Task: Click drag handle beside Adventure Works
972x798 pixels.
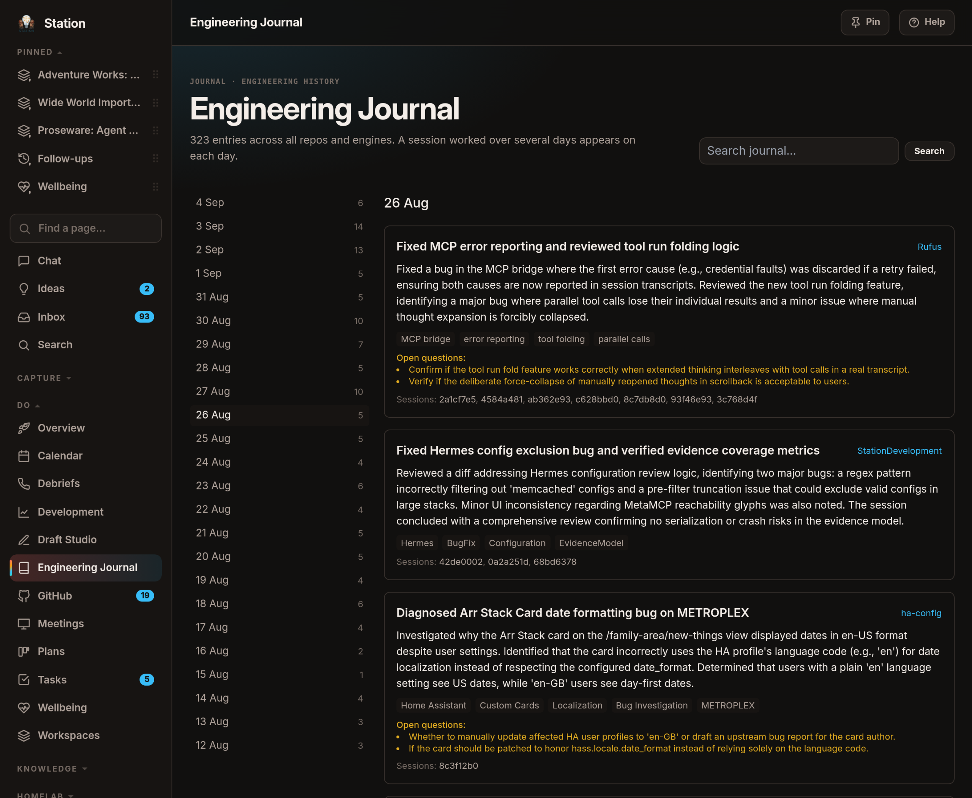Action: tap(156, 74)
